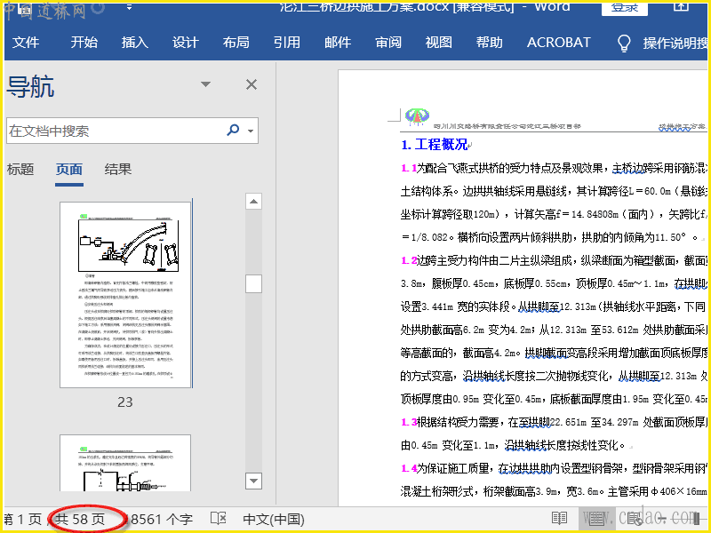Image resolution: width=711 pixels, height=533 pixels.
Task: Click the 1. 工程概况 heading
Action: (435, 145)
